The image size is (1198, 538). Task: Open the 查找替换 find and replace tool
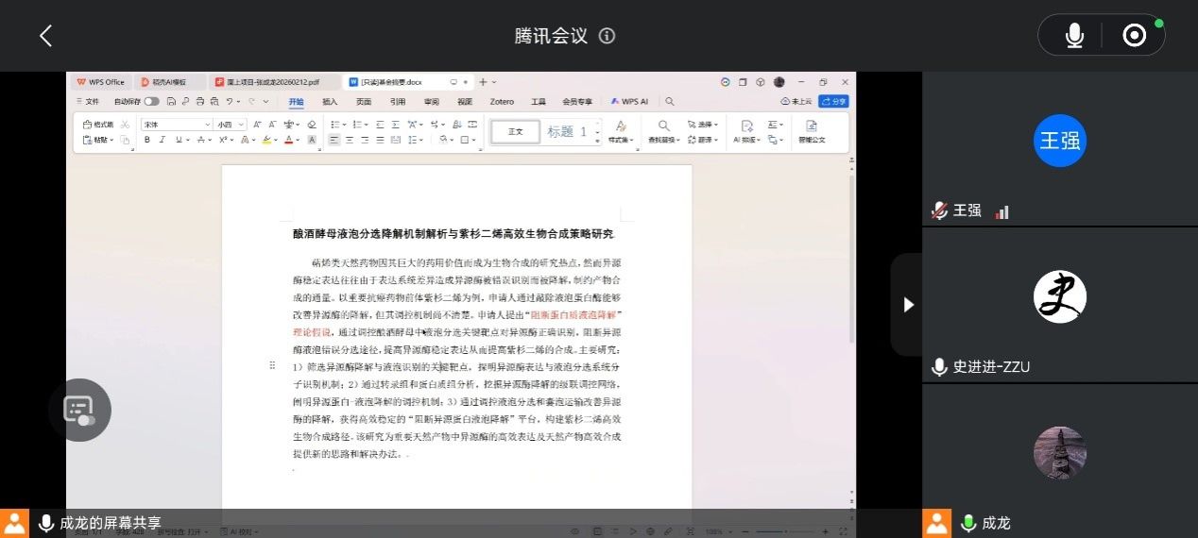664,131
